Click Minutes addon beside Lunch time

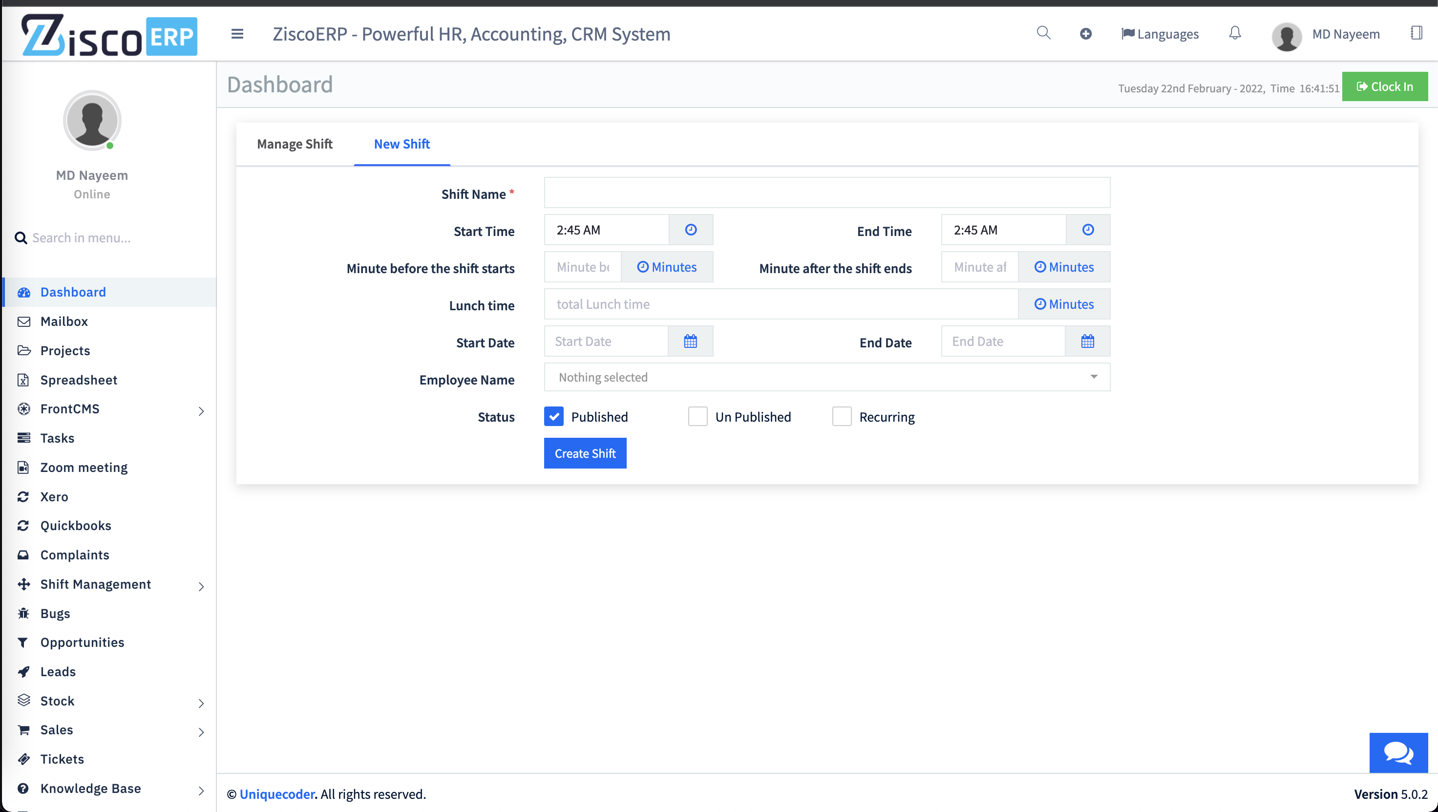pos(1064,304)
